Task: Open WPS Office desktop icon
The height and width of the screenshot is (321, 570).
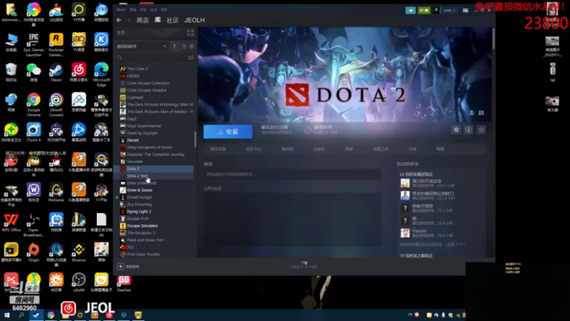Action: 11,223
